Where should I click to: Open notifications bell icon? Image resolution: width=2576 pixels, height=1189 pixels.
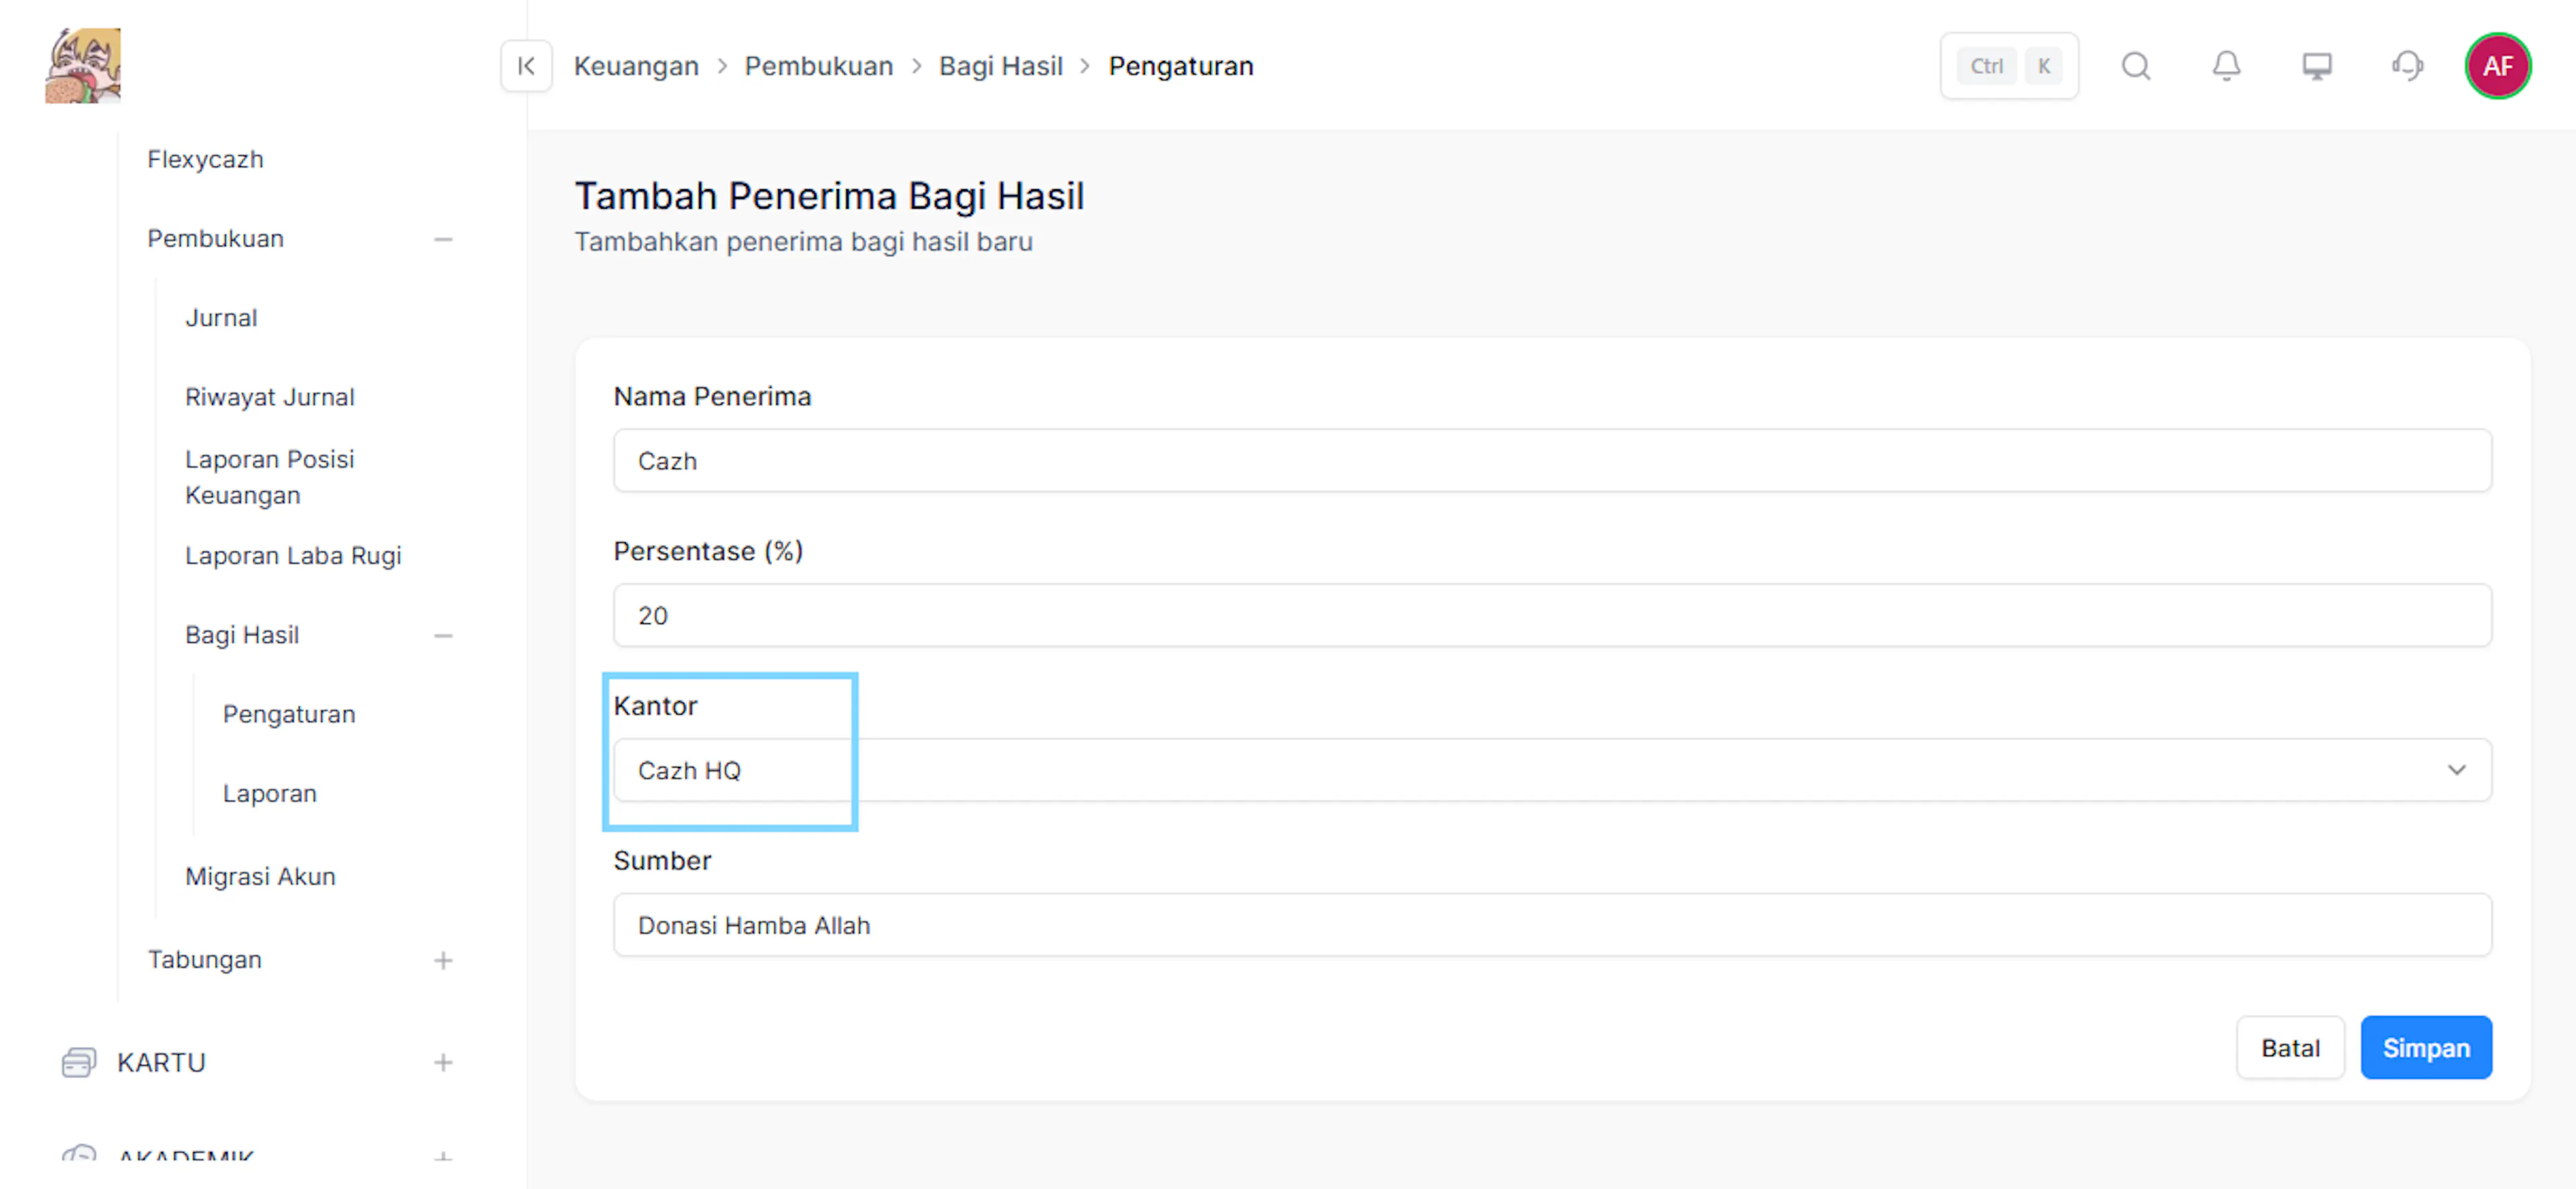pyautogui.click(x=2226, y=66)
